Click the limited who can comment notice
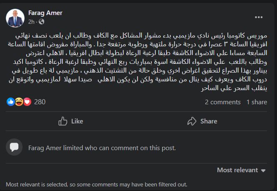The height and width of the screenshot is (191, 277). 102,148
